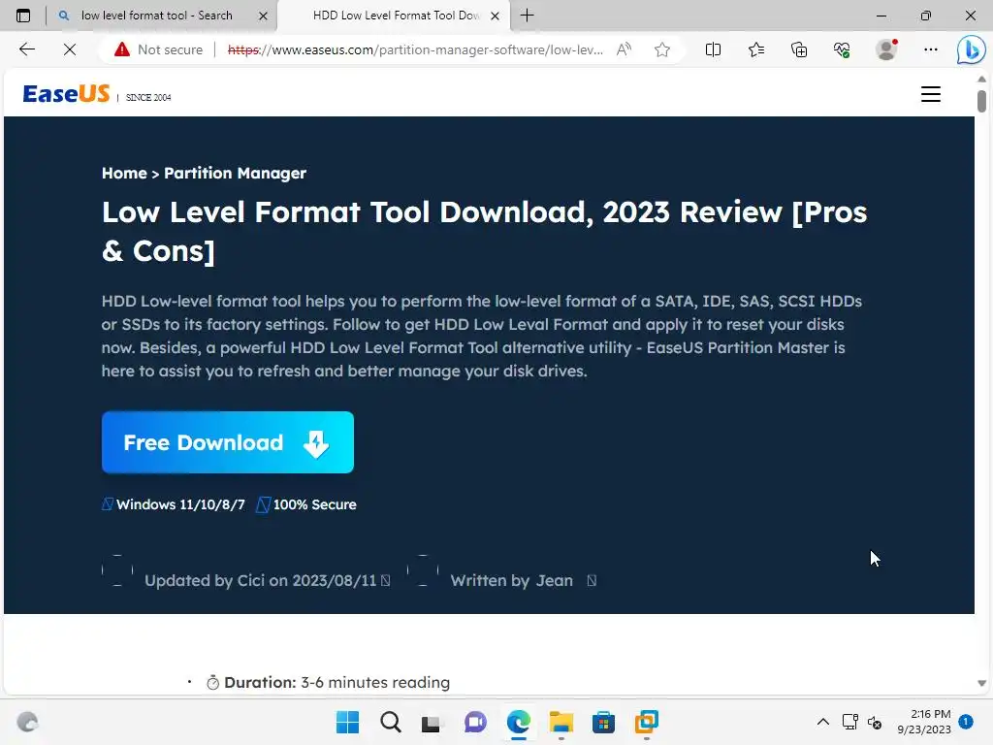The height and width of the screenshot is (745, 993).
Task: Select the HDD Low Level Format Tool tab
Action: (x=396, y=16)
